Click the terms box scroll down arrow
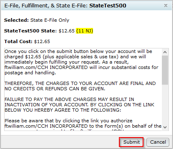Image resolution: width=173 pixels, height=149 pixels. 165,127
